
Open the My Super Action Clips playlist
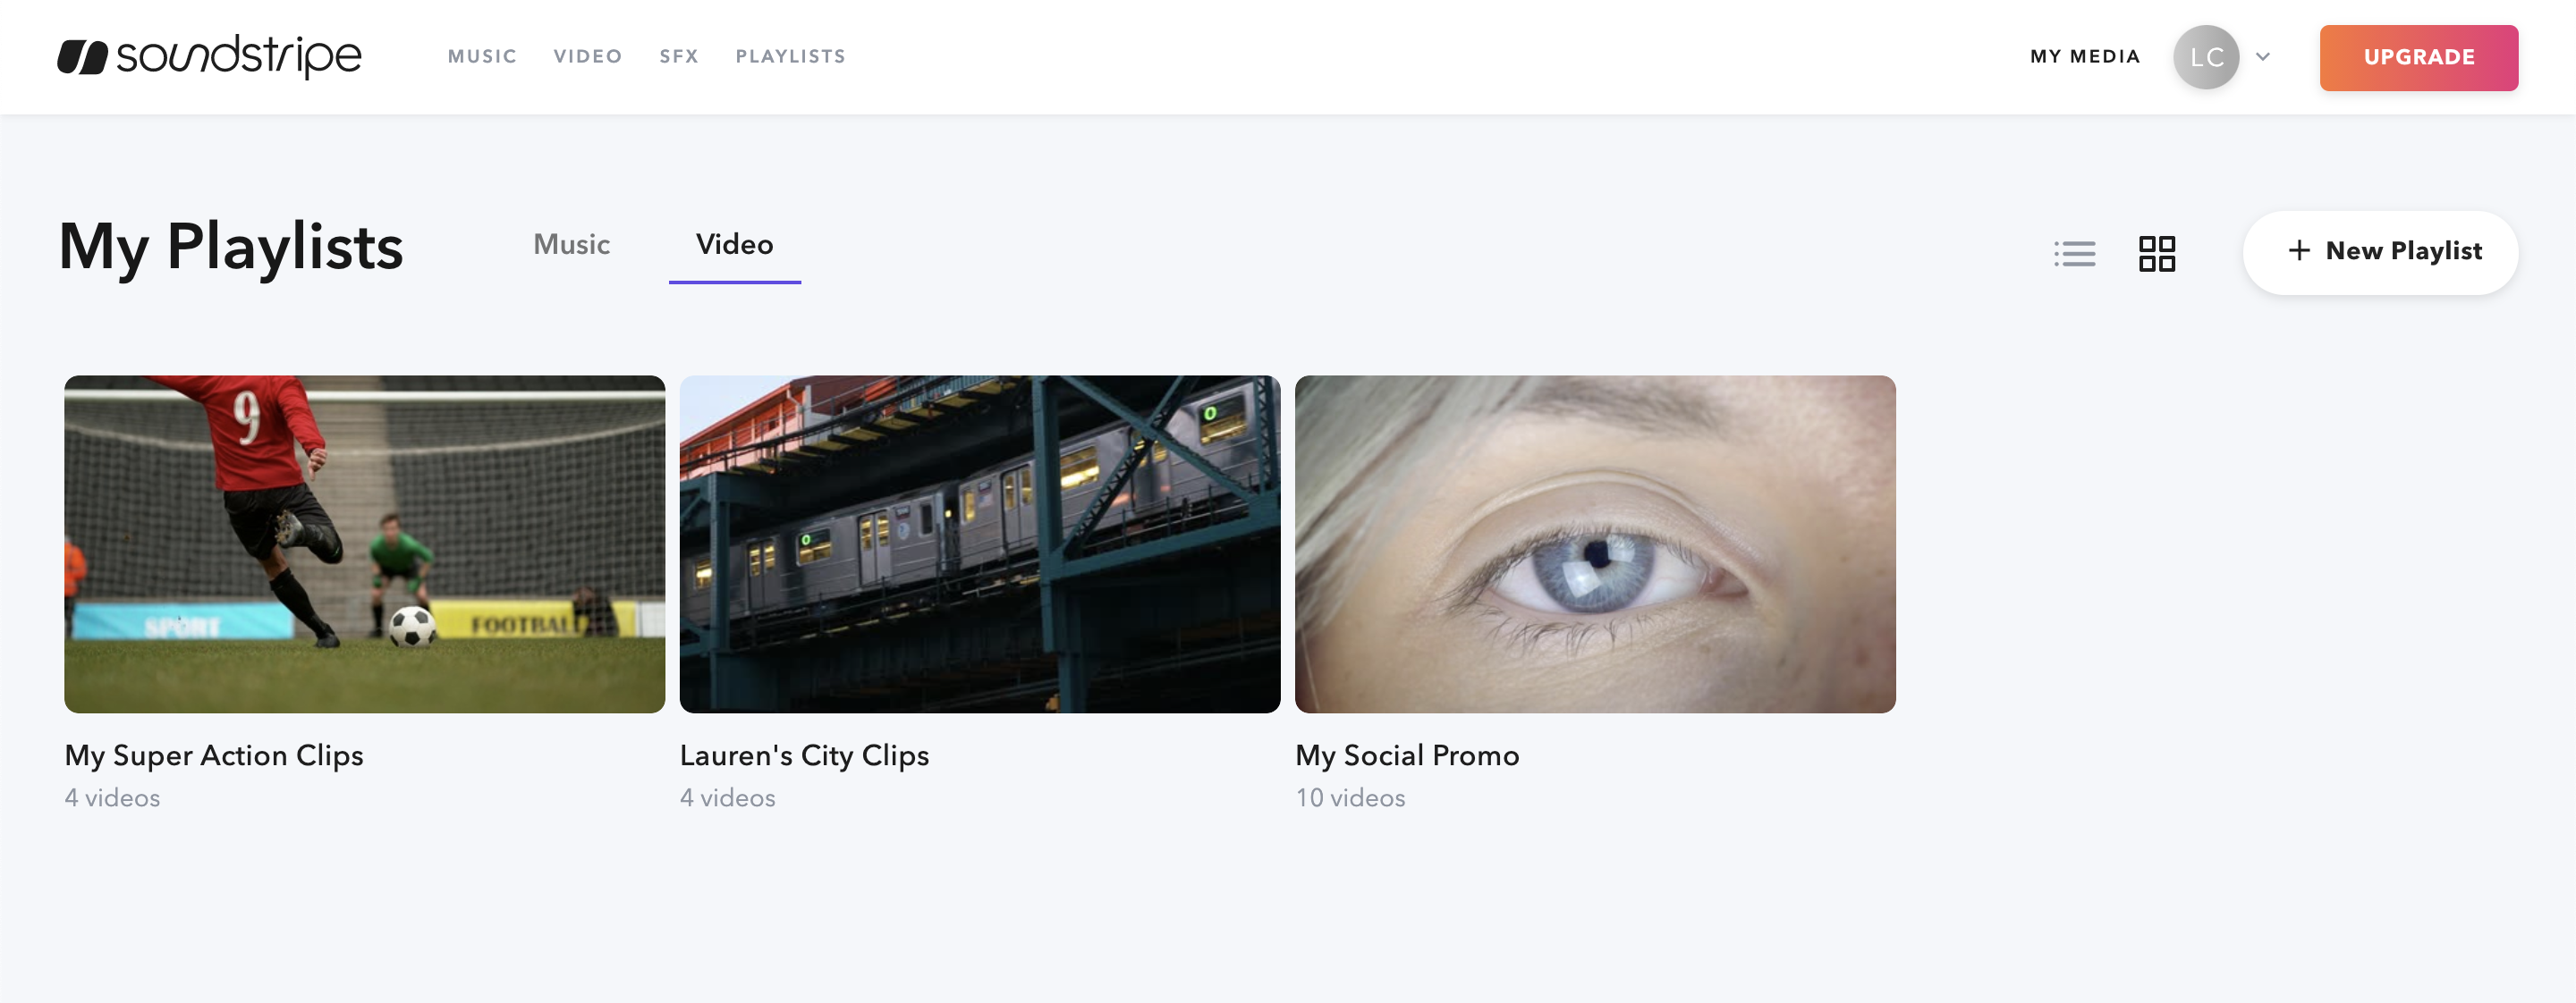(213, 755)
